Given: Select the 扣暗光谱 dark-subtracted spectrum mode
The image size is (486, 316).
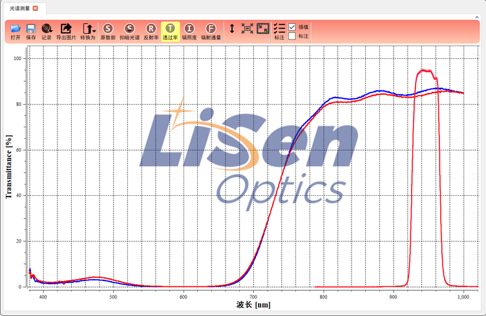Looking at the screenshot, I should (129, 32).
